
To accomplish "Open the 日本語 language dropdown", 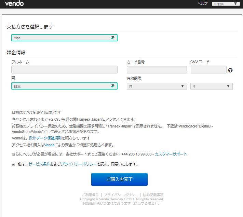I will pyautogui.click(x=226, y=4).
